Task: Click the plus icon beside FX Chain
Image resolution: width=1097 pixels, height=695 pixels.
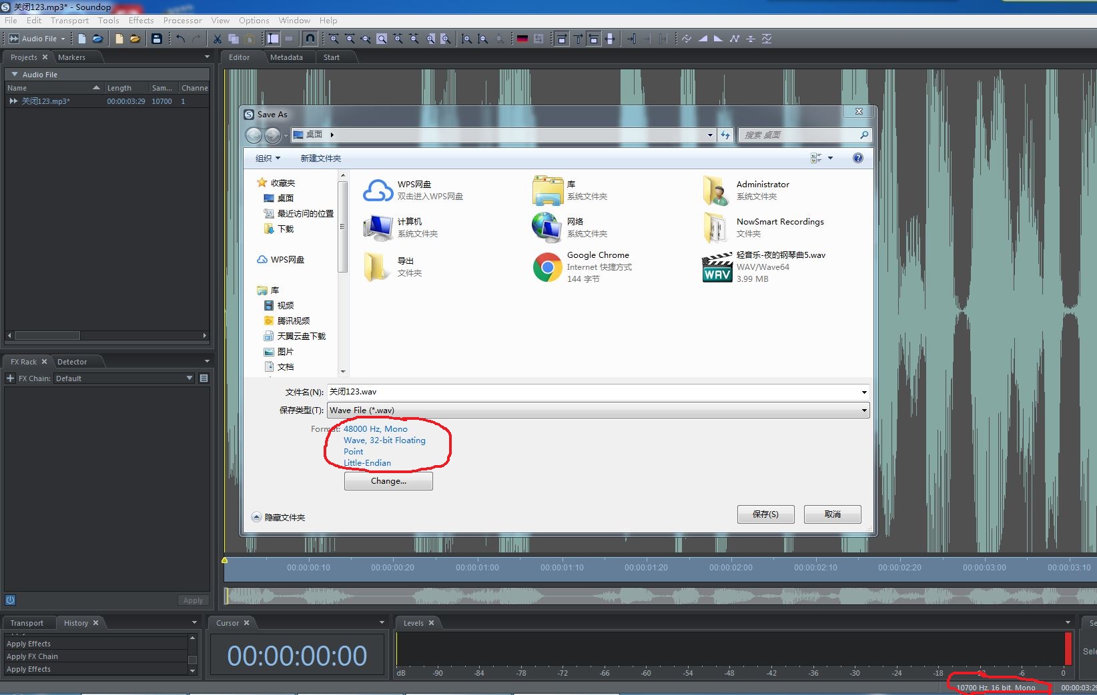Action: (10, 378)
